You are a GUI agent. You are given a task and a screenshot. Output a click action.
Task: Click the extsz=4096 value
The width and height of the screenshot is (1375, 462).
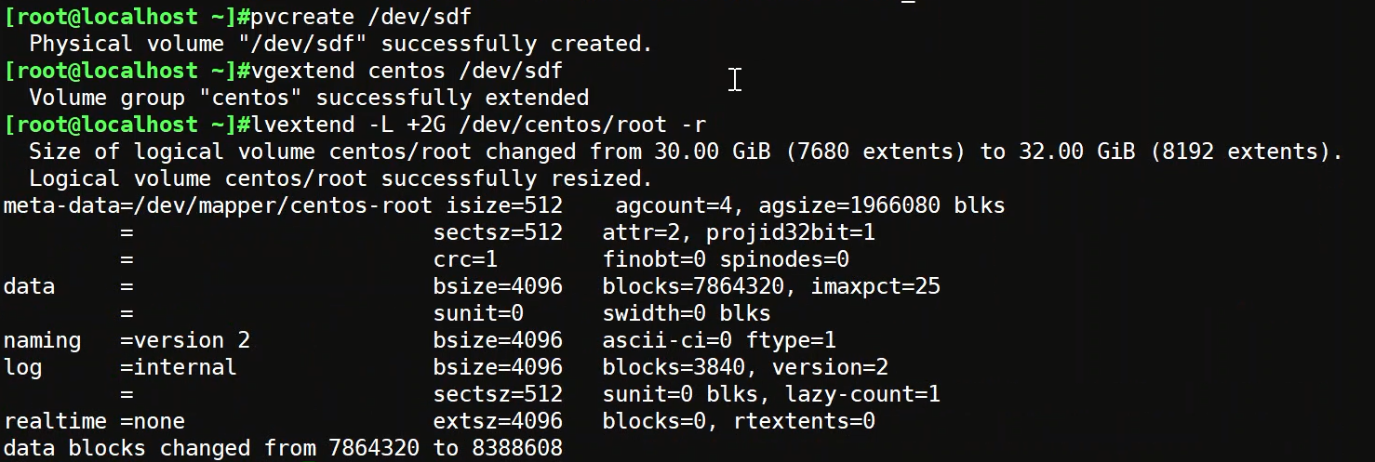pos(498,421)
